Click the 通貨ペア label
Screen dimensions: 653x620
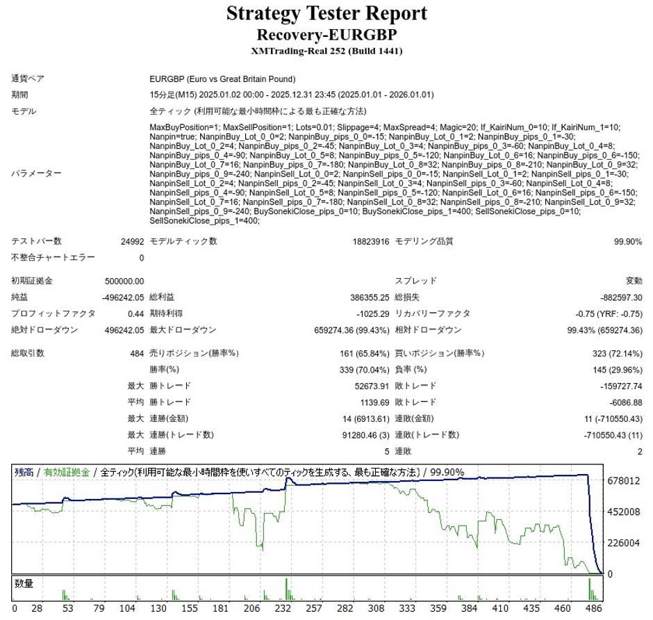coord(28,79)
